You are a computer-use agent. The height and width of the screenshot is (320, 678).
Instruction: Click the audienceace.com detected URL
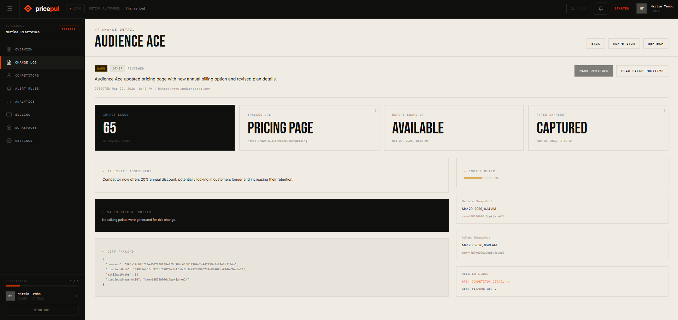184,89
